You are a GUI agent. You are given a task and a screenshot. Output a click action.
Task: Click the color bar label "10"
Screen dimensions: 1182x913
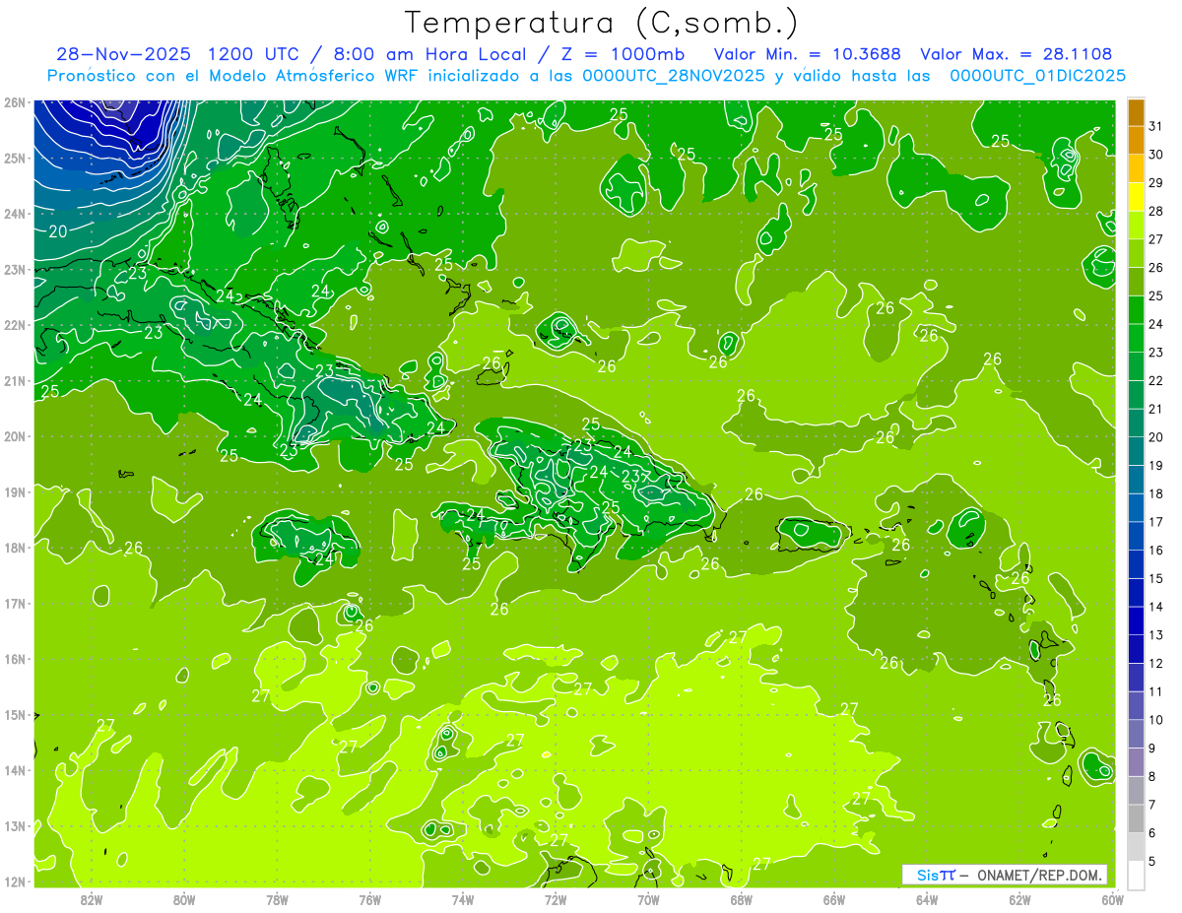point(1155,720)
